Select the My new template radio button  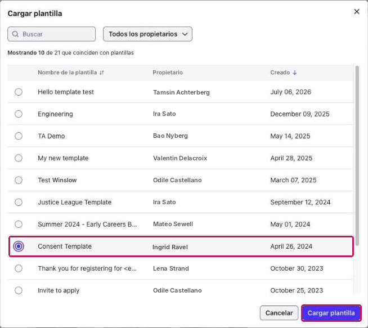pos(19,158)
